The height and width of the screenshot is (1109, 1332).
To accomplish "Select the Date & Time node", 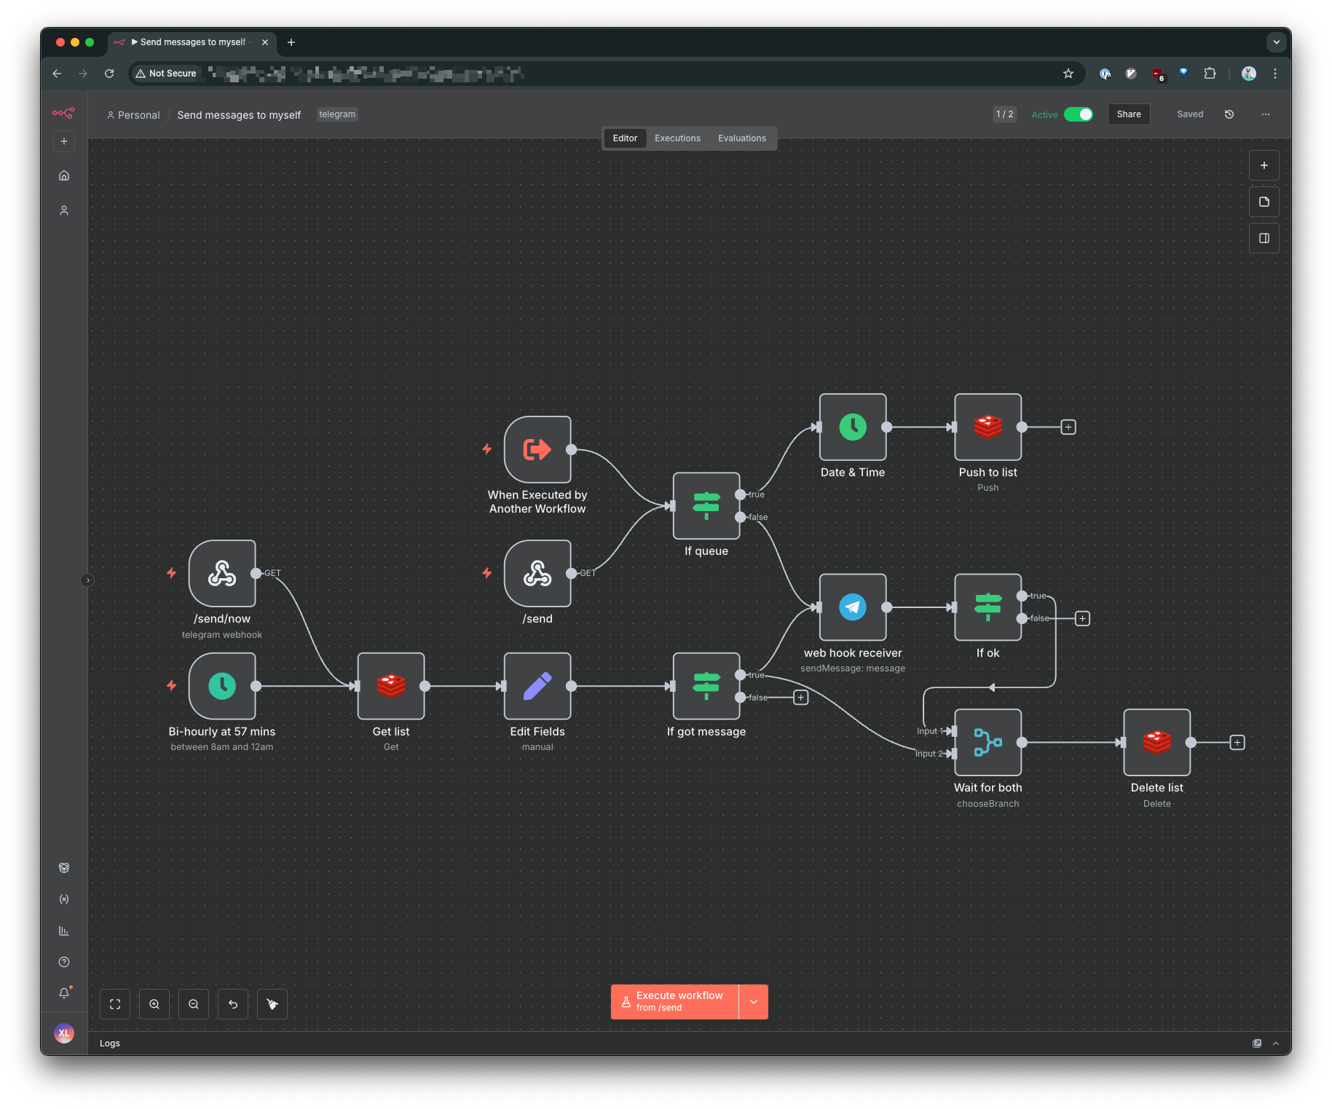I will pos(852,427).
